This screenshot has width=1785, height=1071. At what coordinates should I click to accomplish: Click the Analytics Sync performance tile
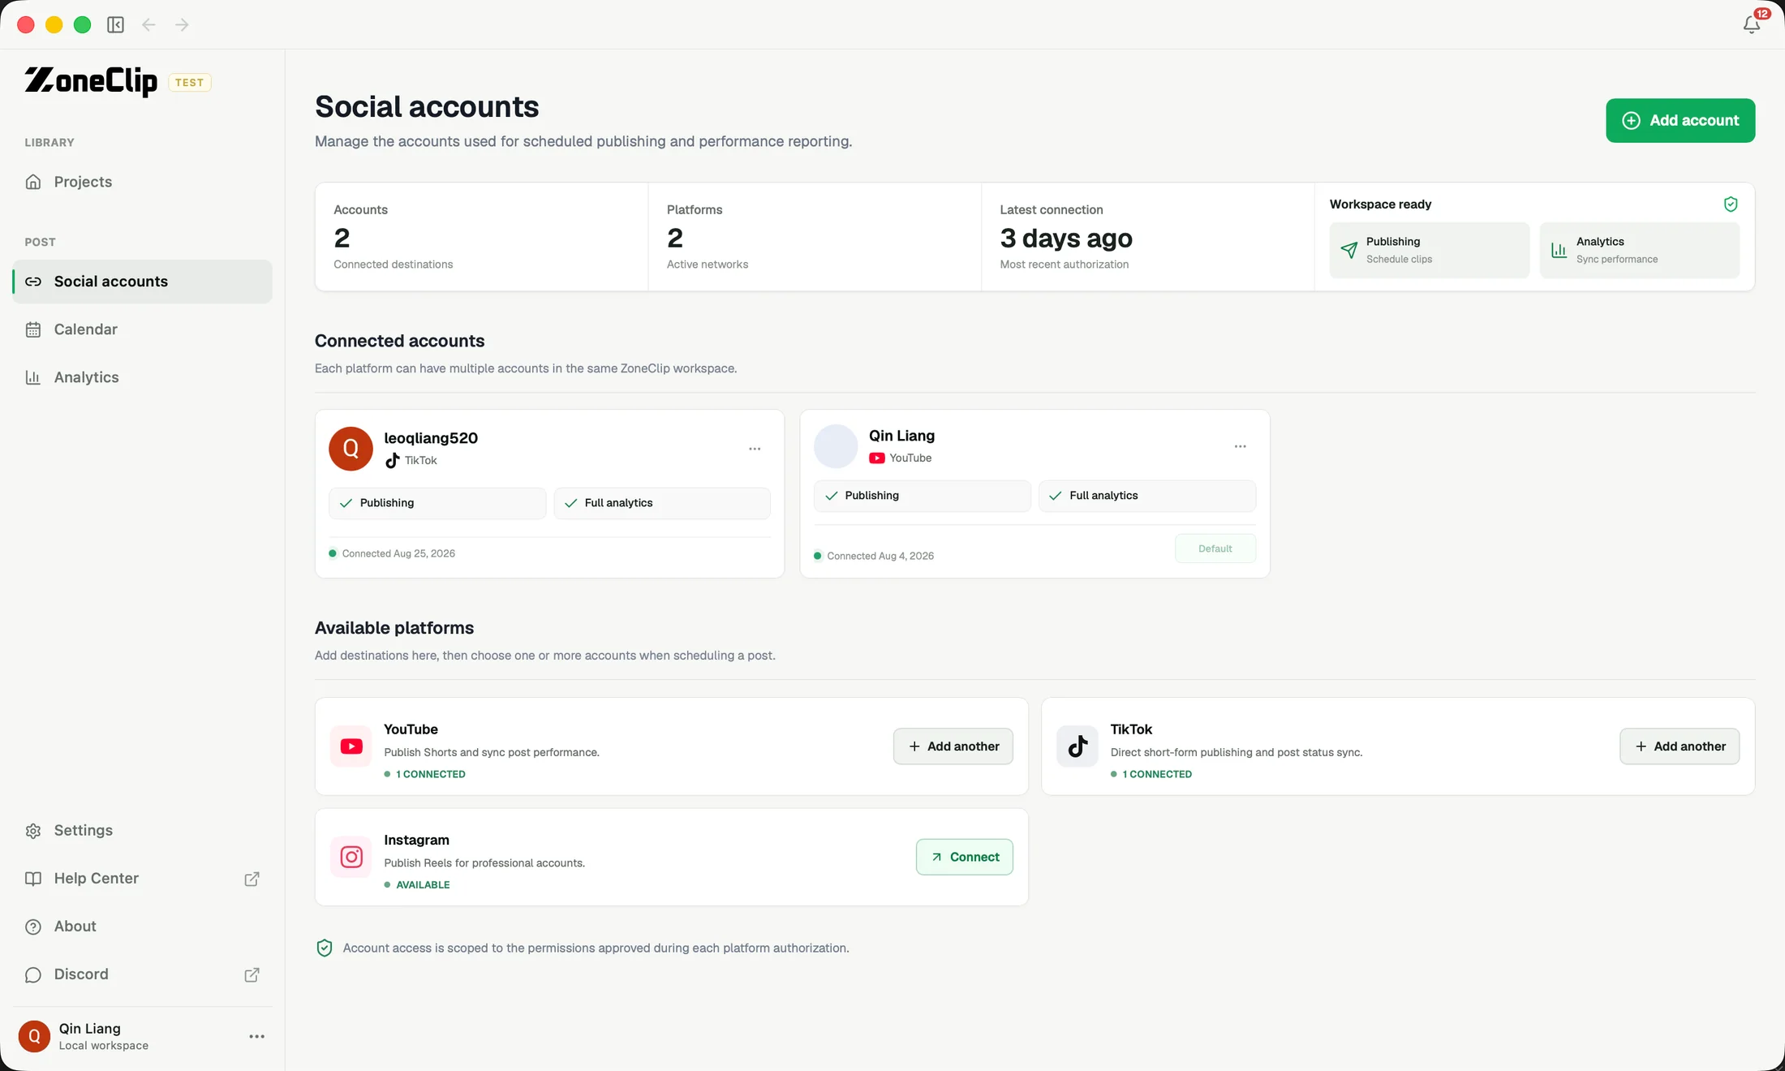pyautogui.click(x=1640, y=250)
